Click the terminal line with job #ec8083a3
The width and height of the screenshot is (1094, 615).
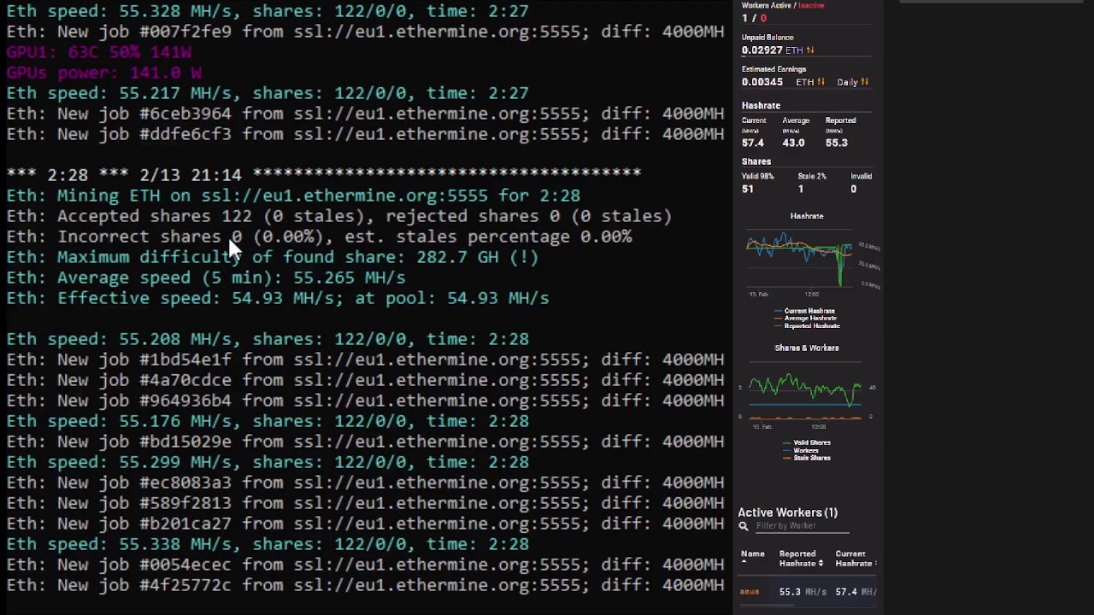coord(365,483)
